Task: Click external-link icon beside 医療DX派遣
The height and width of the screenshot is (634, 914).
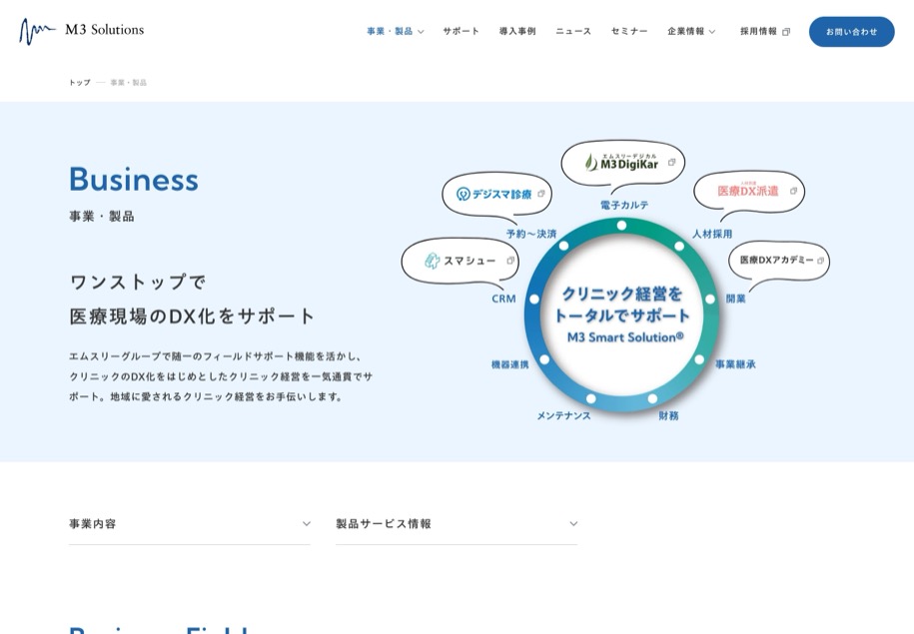Action: 793,191
